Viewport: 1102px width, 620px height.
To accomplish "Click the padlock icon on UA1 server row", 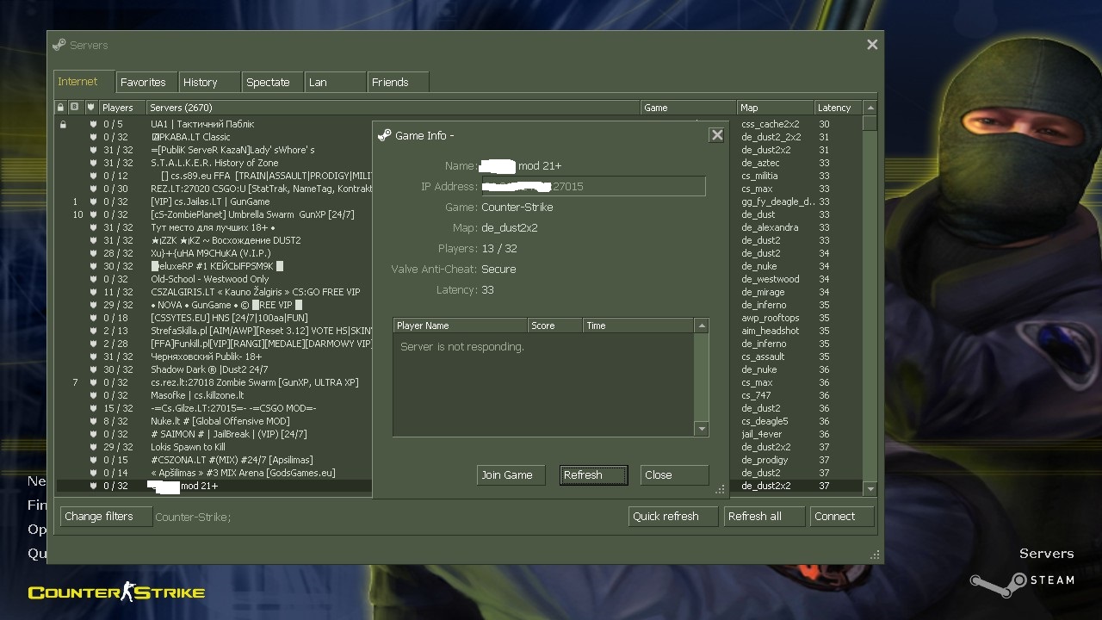I will click(63, 124).
